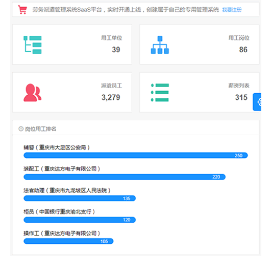
Task: Click the 柜员 bar showing 120
Action: 80,220
